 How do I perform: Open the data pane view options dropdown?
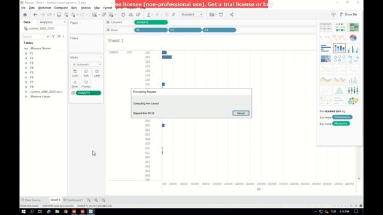tap(60, 36)
